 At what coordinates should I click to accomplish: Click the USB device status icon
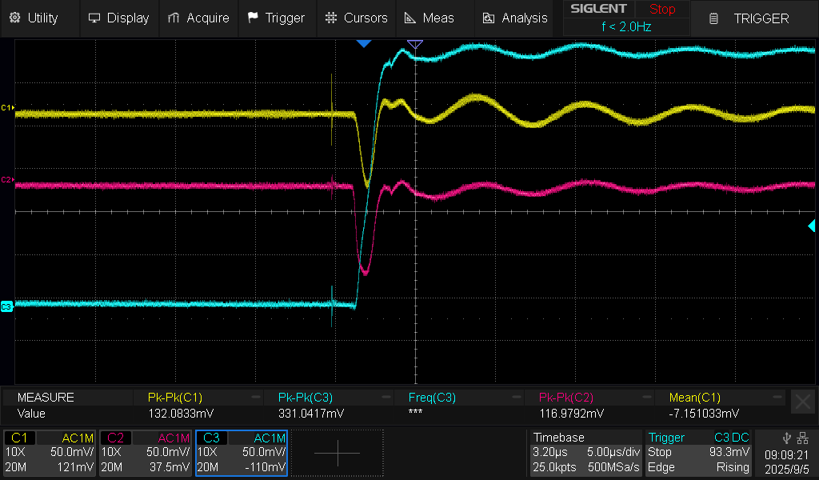click(x=786, y=438)
